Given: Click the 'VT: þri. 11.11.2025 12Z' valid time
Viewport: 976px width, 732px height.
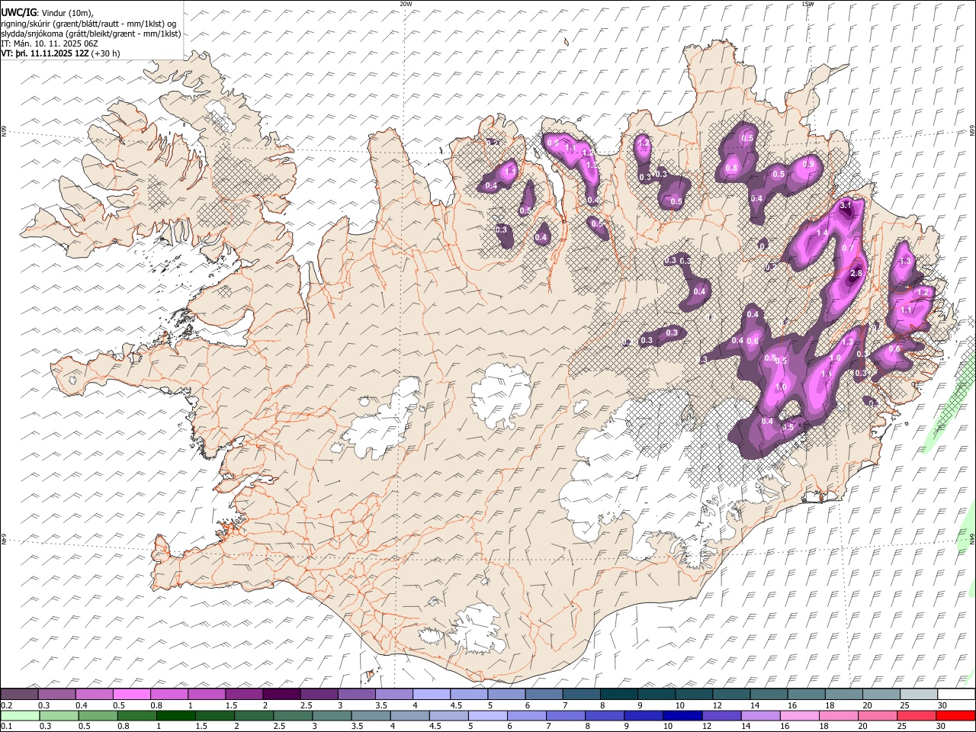Looking at the screenshot, I should pos(44,53).
